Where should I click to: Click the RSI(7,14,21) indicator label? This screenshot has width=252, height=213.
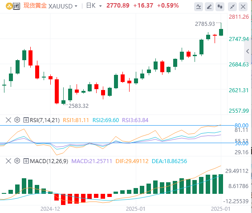[45, 120]
